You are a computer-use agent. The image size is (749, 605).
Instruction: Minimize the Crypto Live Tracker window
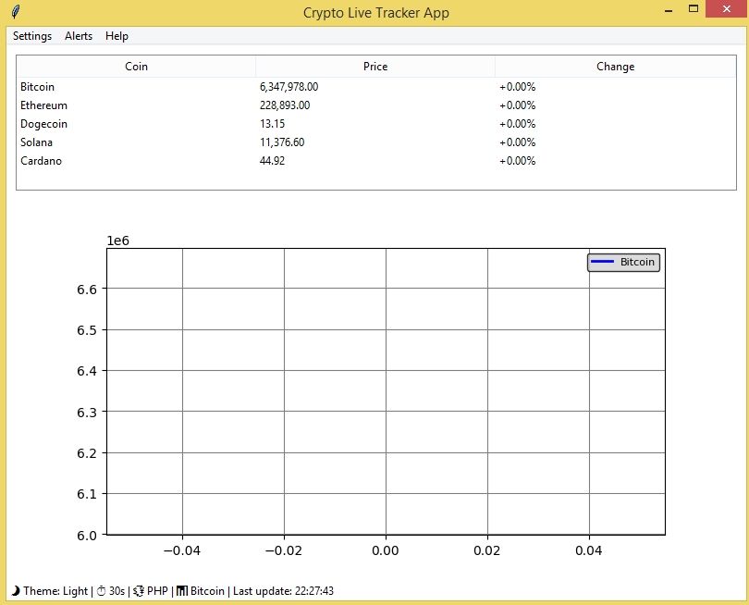[x=669, y=9]
